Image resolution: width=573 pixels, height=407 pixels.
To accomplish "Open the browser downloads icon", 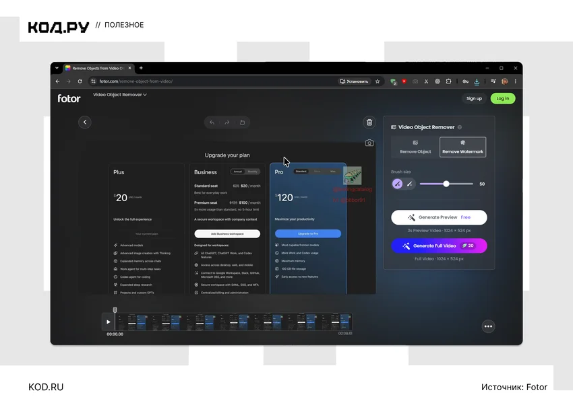I will click(477, 81).
